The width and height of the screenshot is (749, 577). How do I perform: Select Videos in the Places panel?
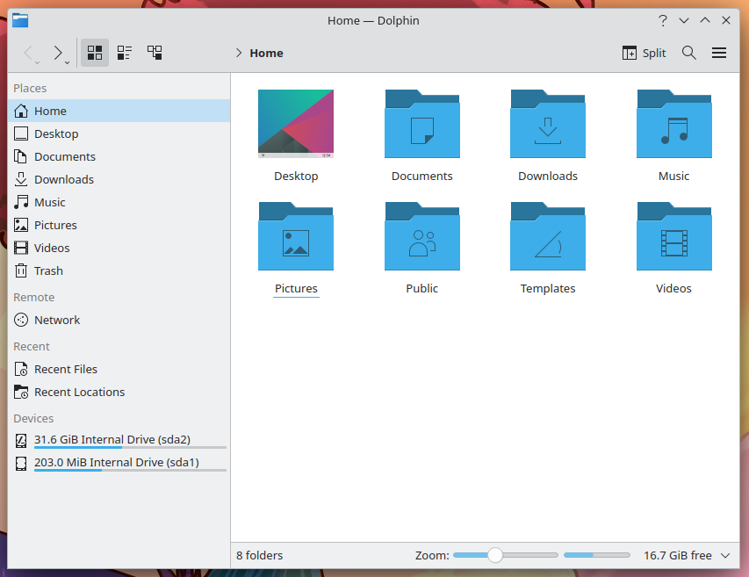point(119,248)
